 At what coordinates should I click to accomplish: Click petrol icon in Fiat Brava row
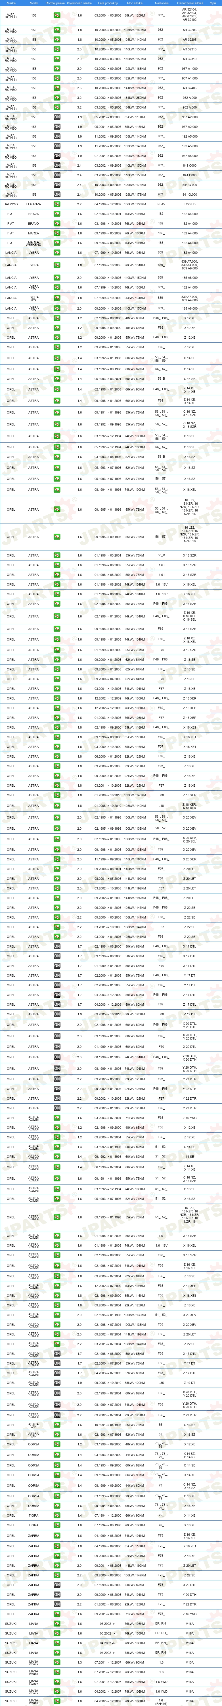coord(57,214)
